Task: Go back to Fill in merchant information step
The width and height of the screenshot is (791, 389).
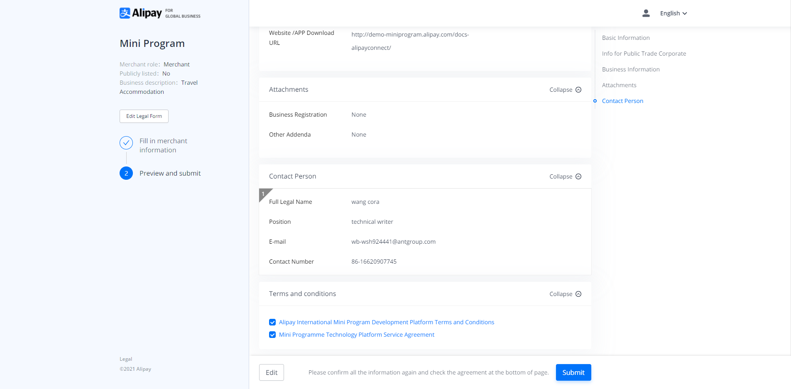Action: (163, 145)
